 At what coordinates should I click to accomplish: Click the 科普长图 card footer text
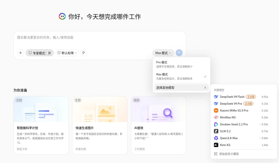(x=81, y=149)
